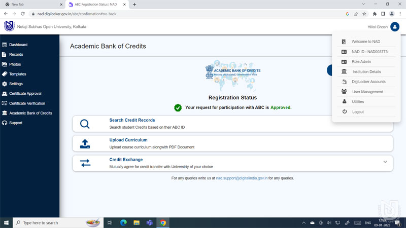This screenshot has height=228, width=406.
Task: Click the Academic Bank of Credits banner image
Action: coord(232,75)
